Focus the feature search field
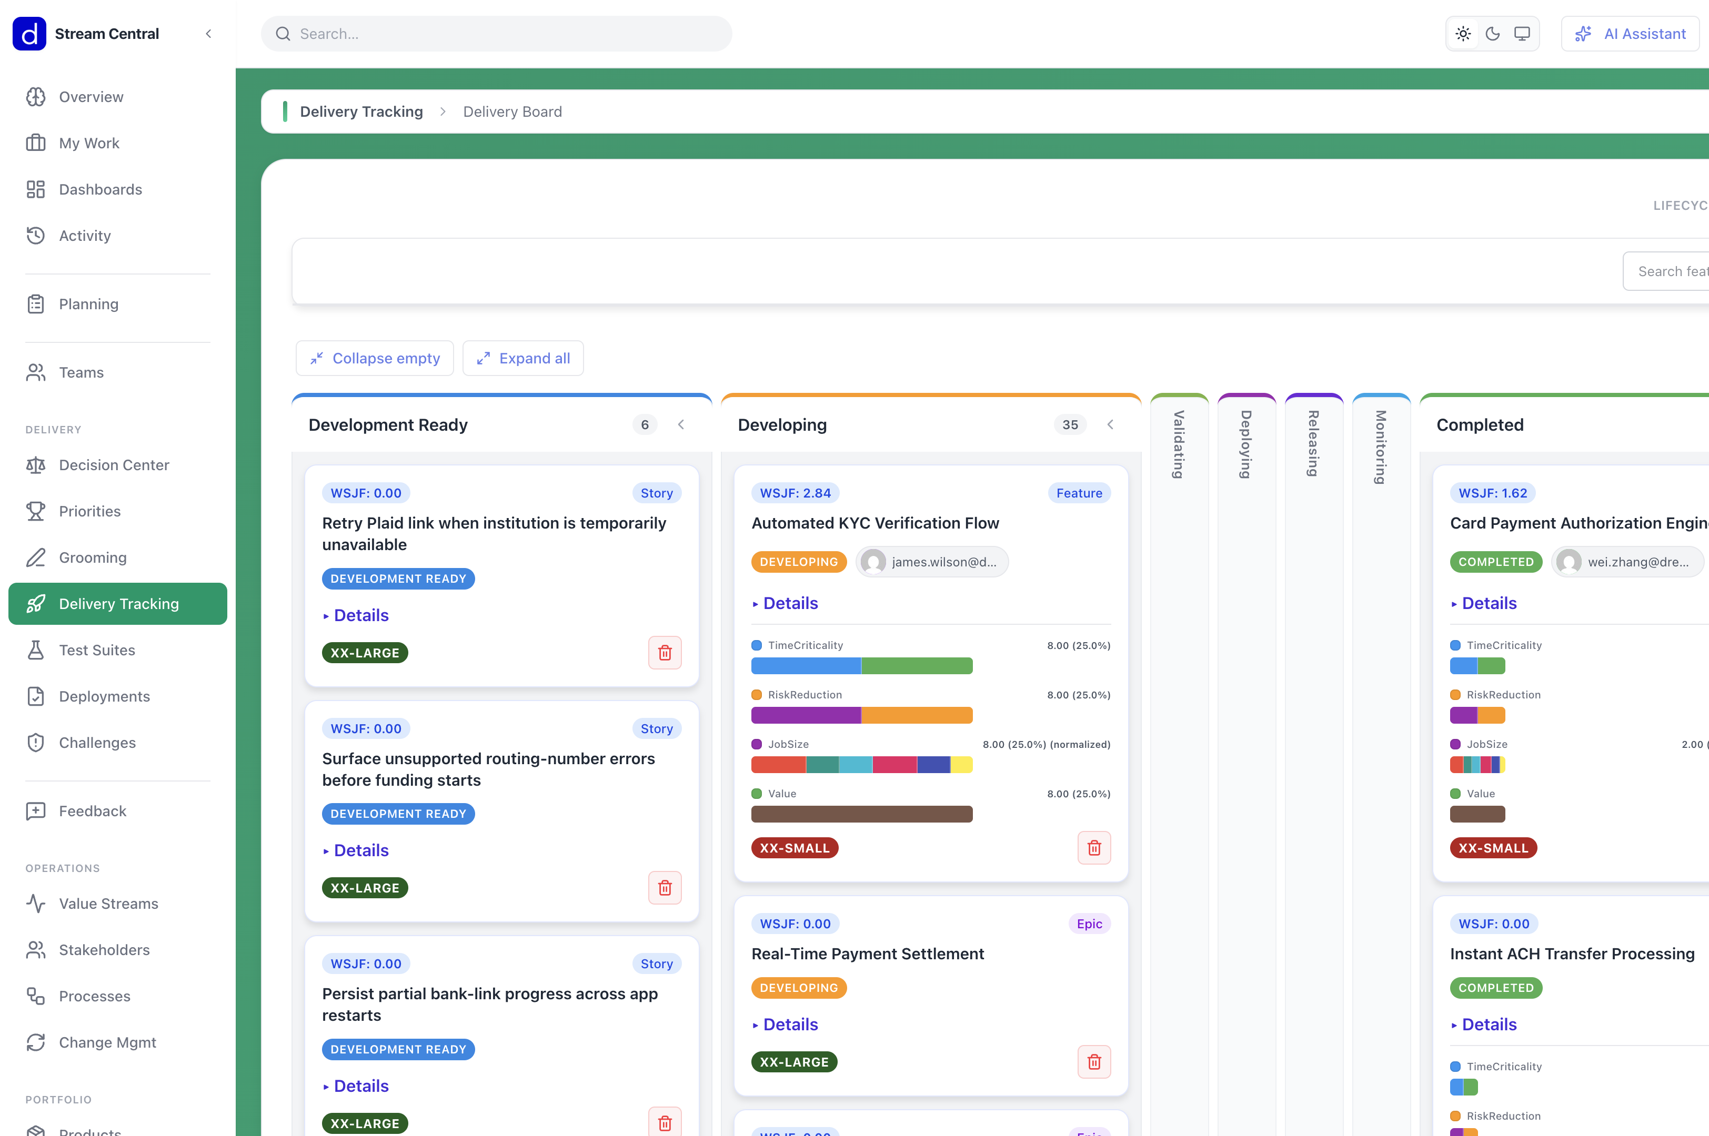The image size is (1709, 1136). point(1666,272)
